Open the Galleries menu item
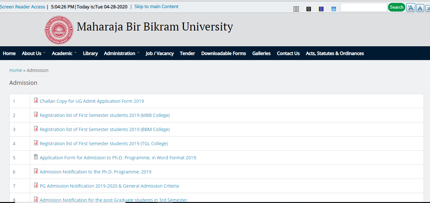430x203 pixels. (x=261, y=53)
